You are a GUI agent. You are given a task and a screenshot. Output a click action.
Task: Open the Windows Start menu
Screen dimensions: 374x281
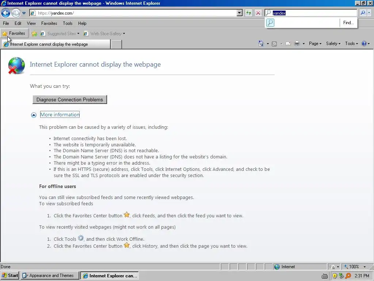point(10,276)
